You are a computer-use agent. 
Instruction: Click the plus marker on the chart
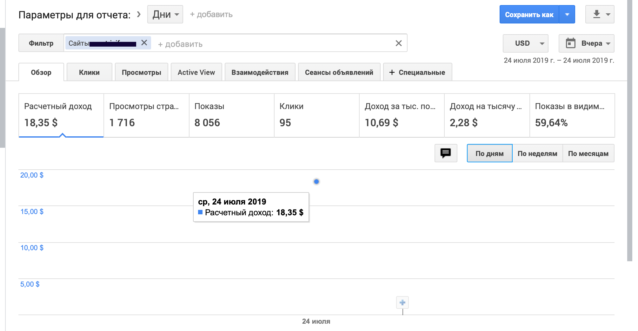click(402, 302)
